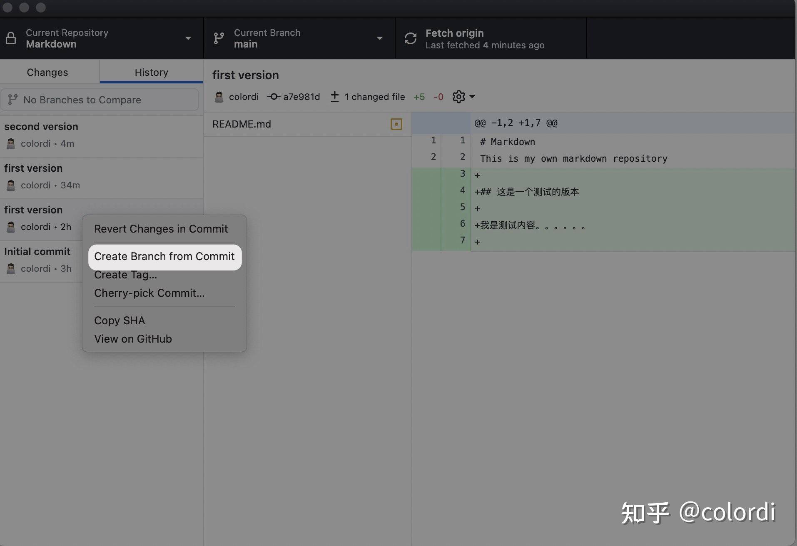The image size is (797, 546).
Task: Click the branch compare icon in the filter field
Action: [x=13, y=100]
